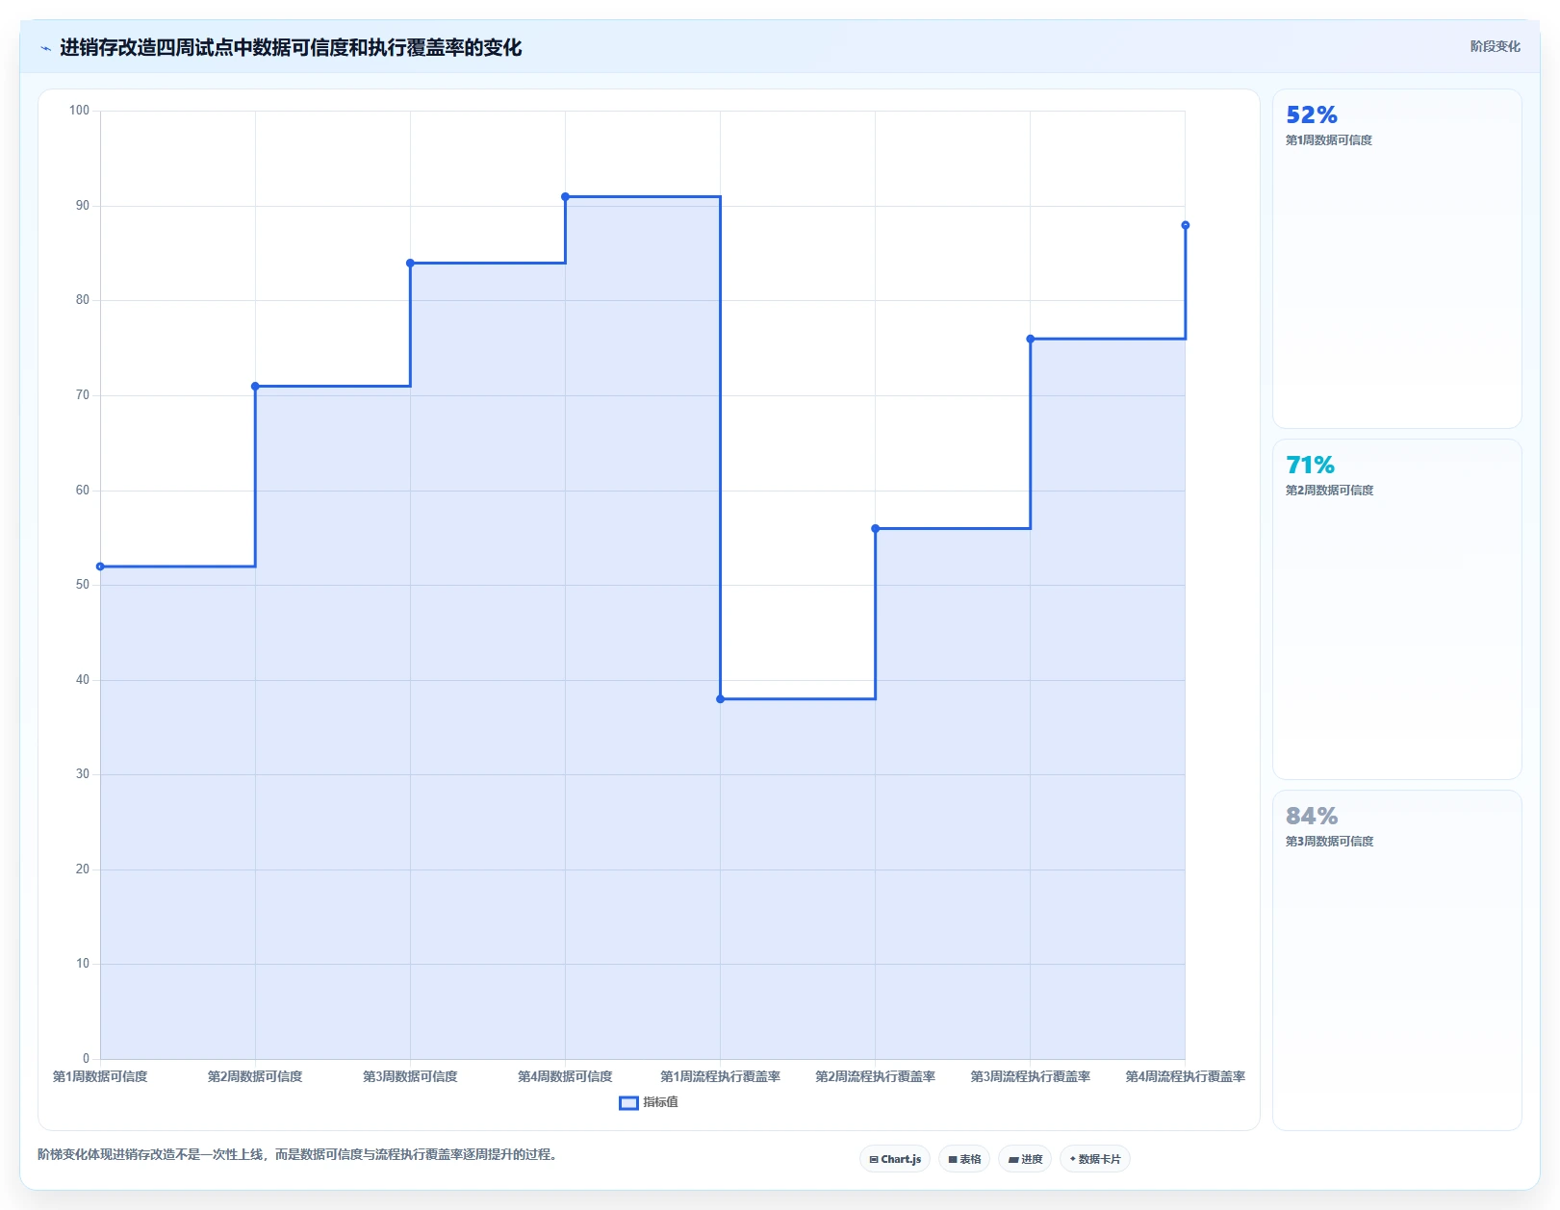Click the y-axis value 100
The image size is (1560, 1210).
[x=79, y=111]
